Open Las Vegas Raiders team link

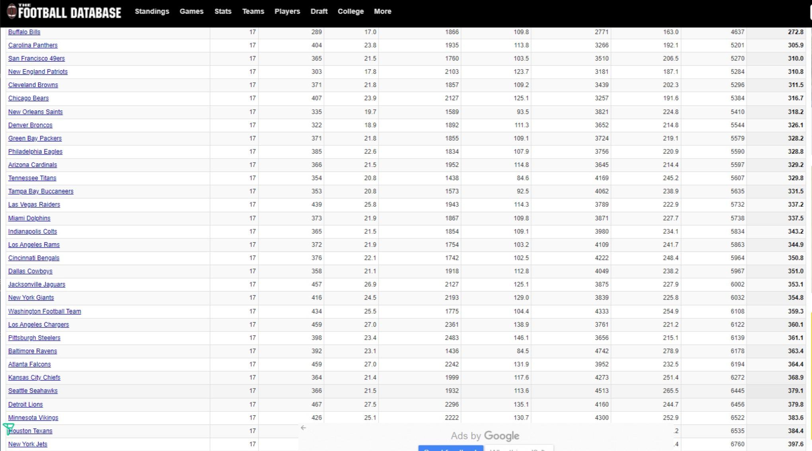pos(34,205)
